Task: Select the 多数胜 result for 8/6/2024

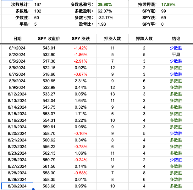Action: point(176,68)
